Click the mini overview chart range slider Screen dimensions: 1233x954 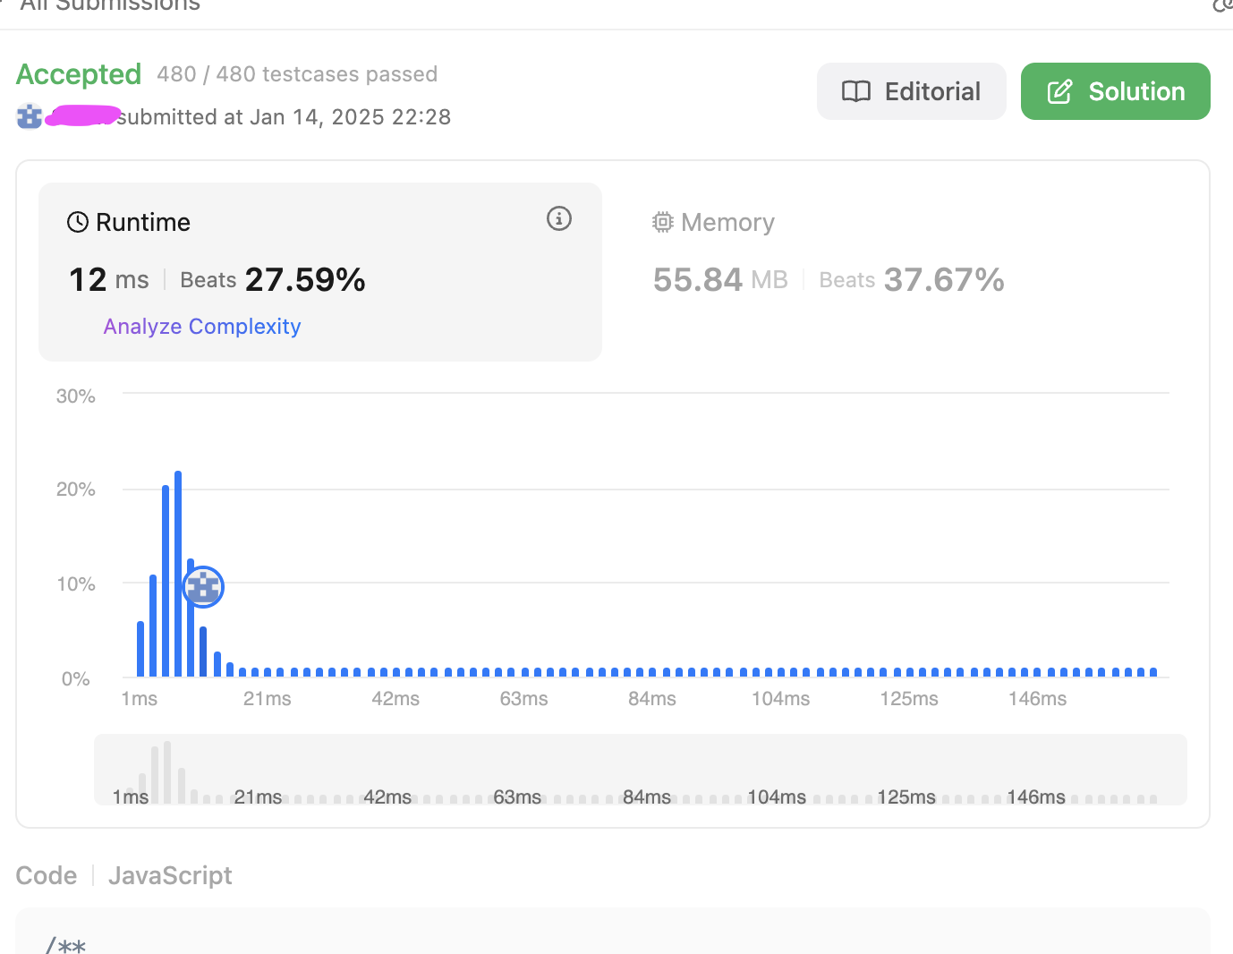(641, 770)
